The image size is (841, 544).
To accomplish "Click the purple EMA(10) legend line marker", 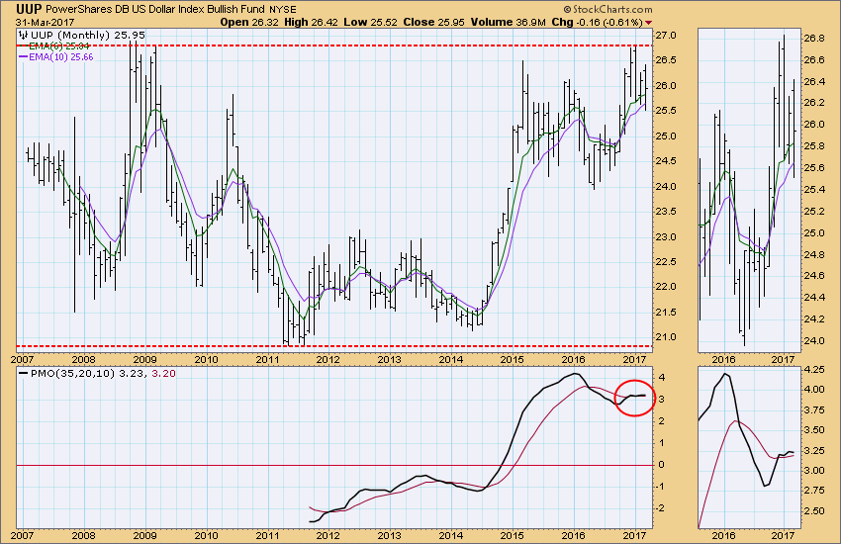I will point(22,57).
